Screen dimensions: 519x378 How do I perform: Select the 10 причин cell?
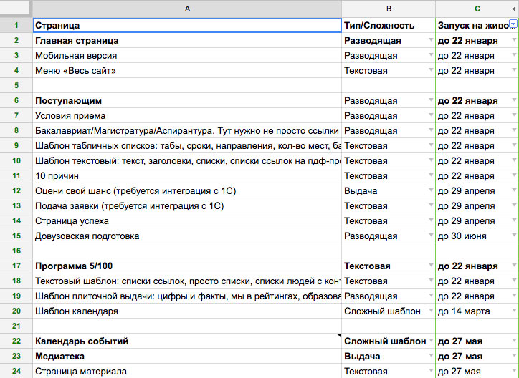pyautogui.click(x=186, y=176)
